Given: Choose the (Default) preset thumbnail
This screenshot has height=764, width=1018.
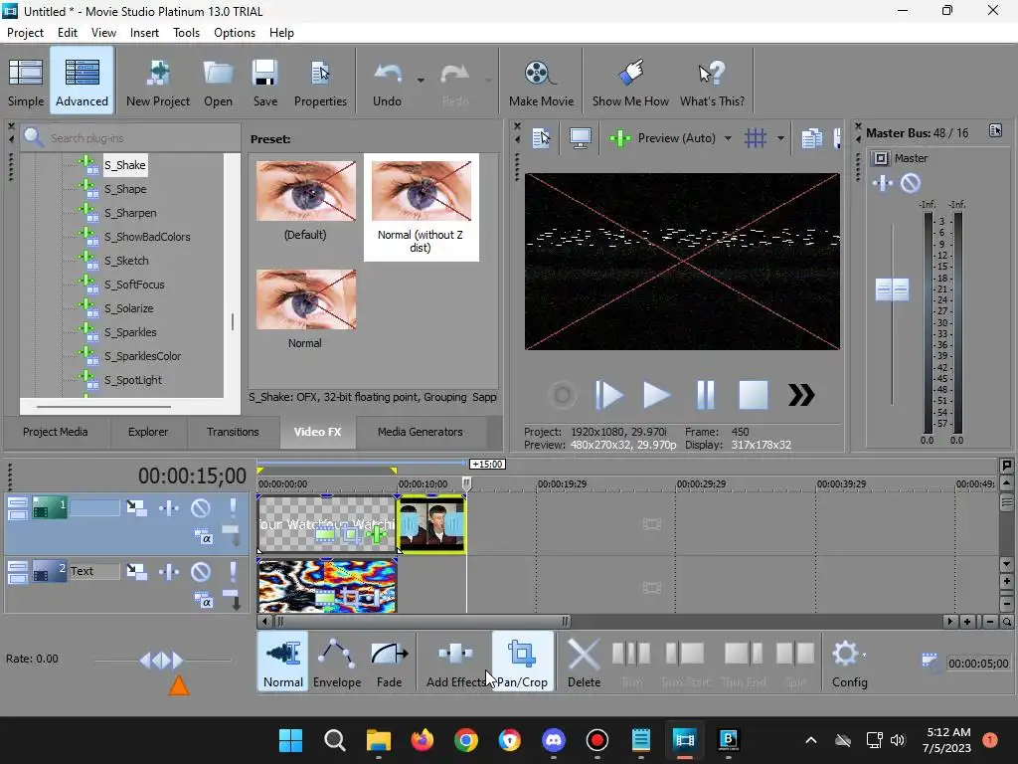Looking at the screenshot, I should pos(306,191).
